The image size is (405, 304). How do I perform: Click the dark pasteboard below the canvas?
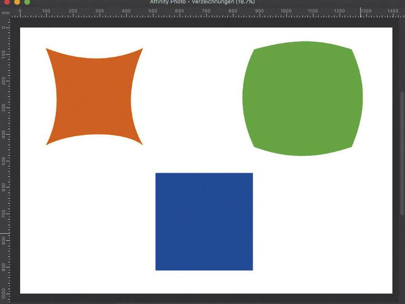coord(205,299)
